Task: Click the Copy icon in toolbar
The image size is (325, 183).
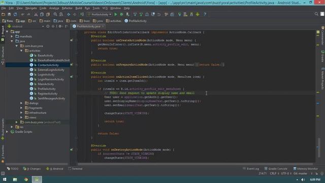Action: pos(42,14)
